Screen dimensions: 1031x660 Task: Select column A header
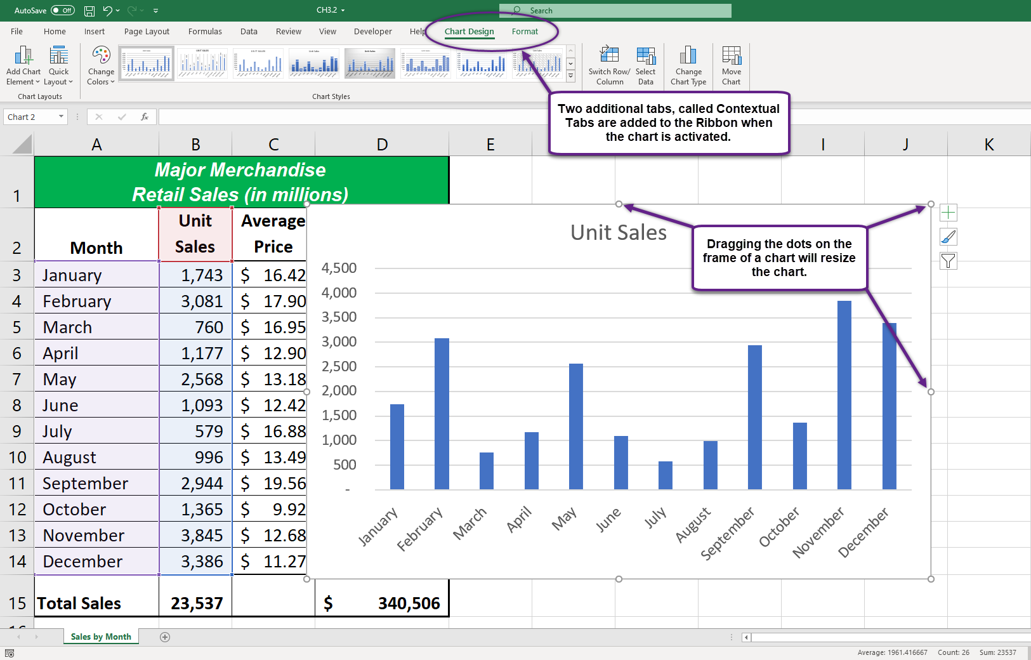tap(96, 145)
